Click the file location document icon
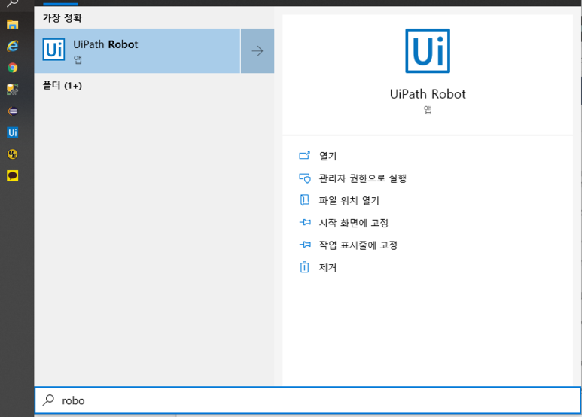Screen dimensions: 582x417 pos(304,200)
